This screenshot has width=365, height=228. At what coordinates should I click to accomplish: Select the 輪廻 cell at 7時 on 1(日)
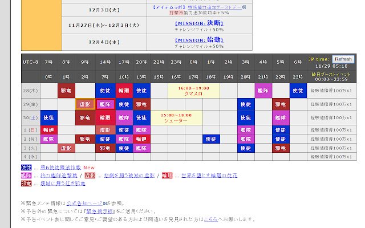[48, 130]
